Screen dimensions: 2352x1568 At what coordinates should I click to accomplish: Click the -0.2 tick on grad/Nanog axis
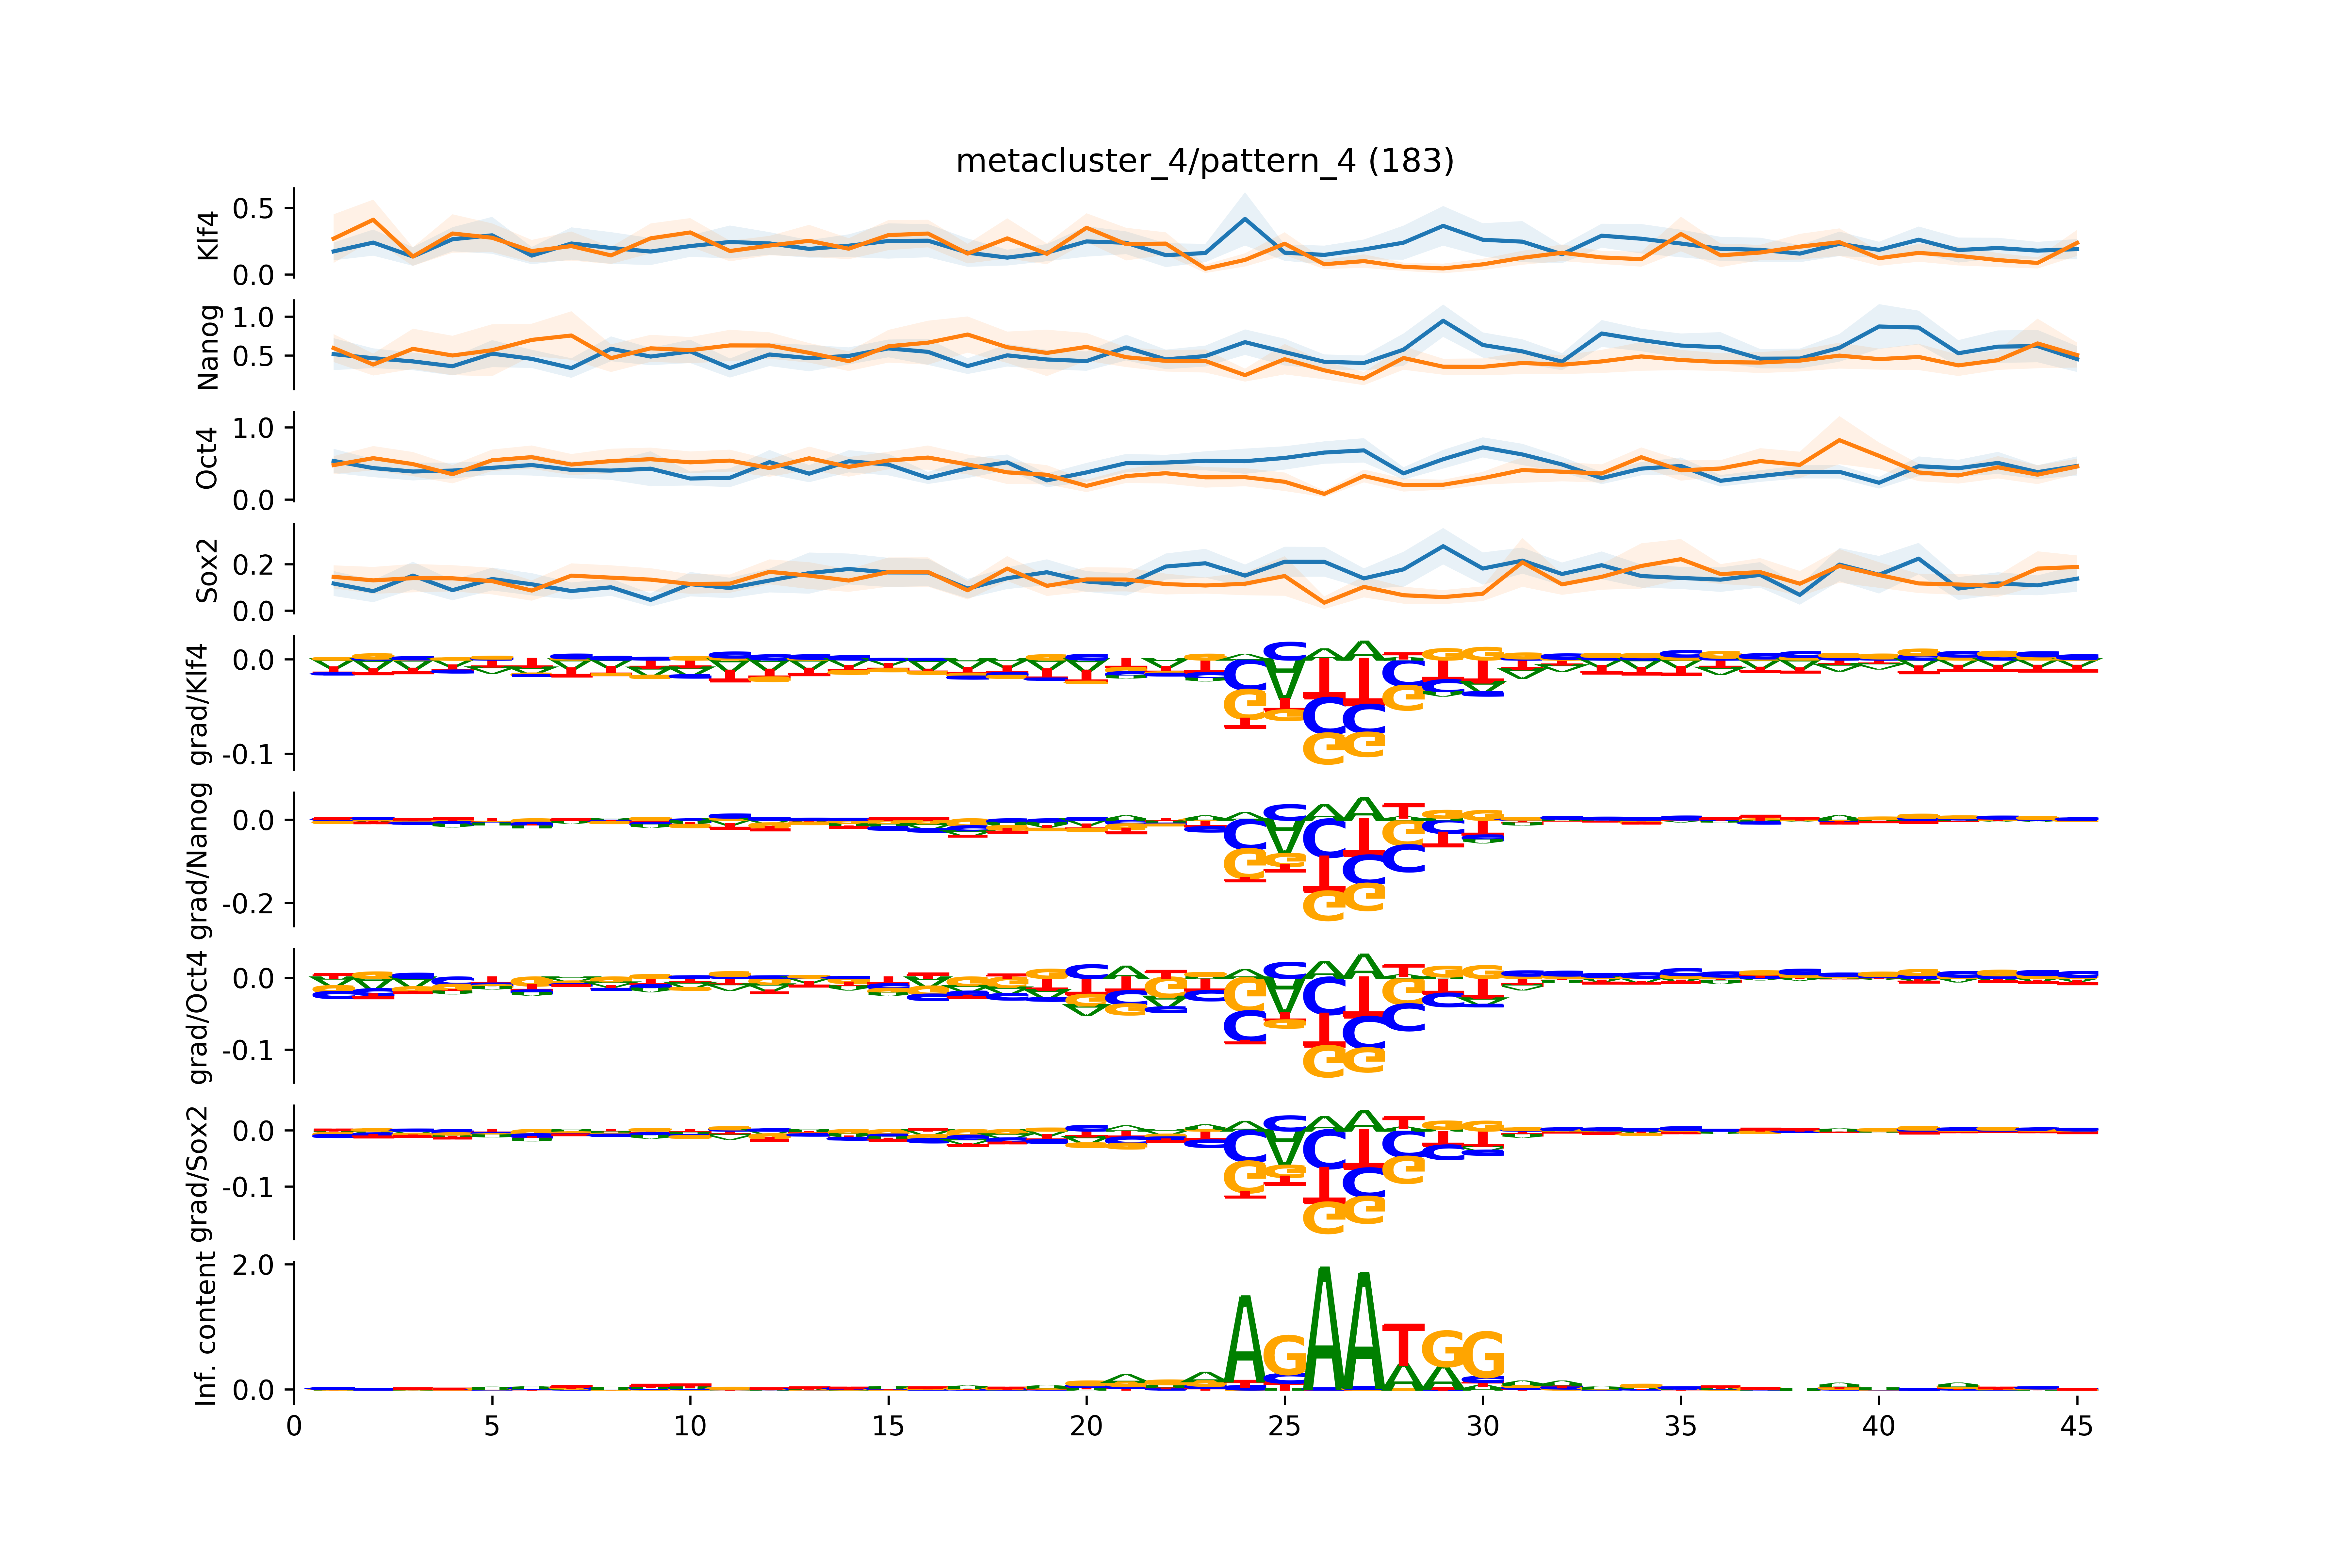tap(248, 904)
